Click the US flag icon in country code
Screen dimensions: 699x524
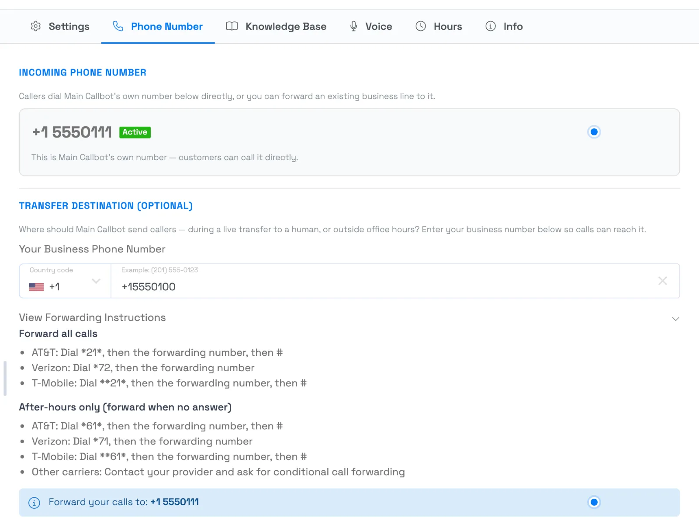pyautogui.click(x=36, y=287)
